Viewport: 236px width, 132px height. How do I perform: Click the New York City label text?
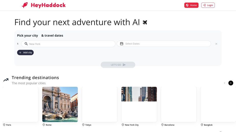[132, 125]
